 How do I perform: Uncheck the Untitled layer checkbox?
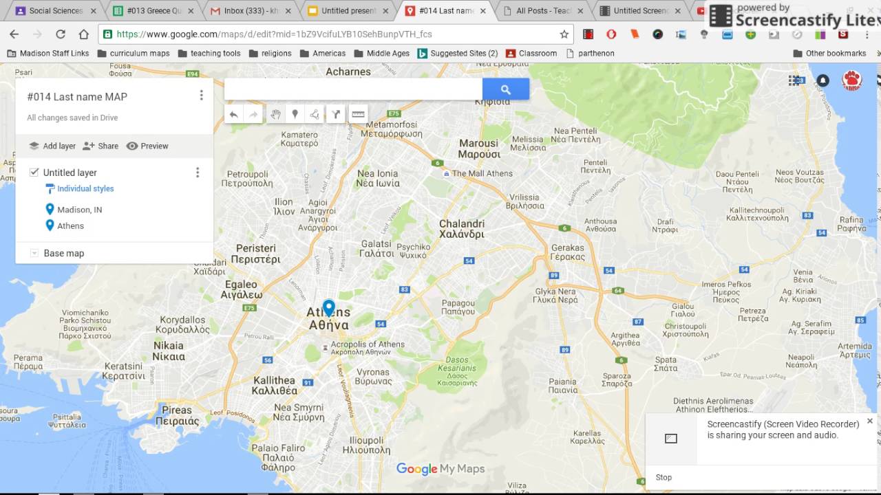pyautogui.click(x=34, y=172)
